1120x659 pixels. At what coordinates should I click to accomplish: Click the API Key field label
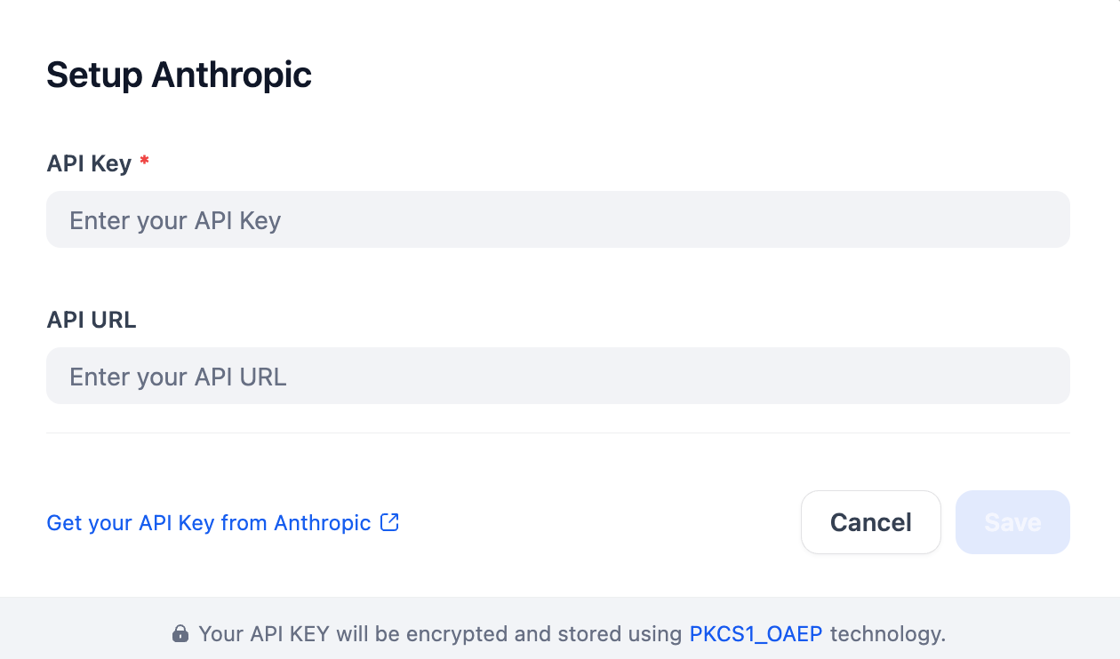pyautogui.click(x=89, y=163)
